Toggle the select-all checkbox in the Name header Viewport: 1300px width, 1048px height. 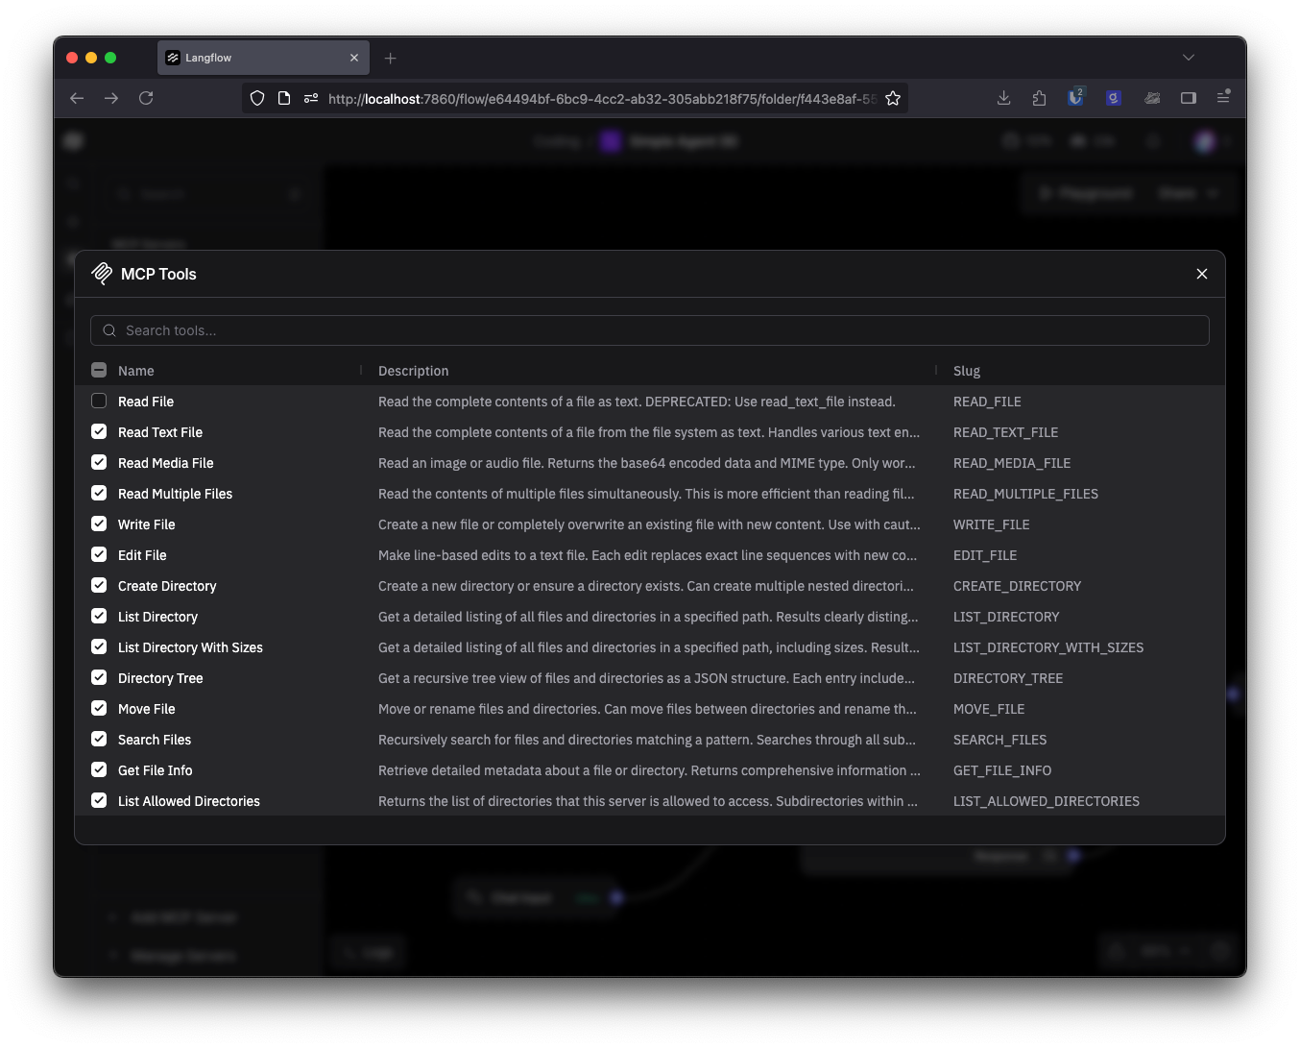pyautogui.click(x=99, y=371)
